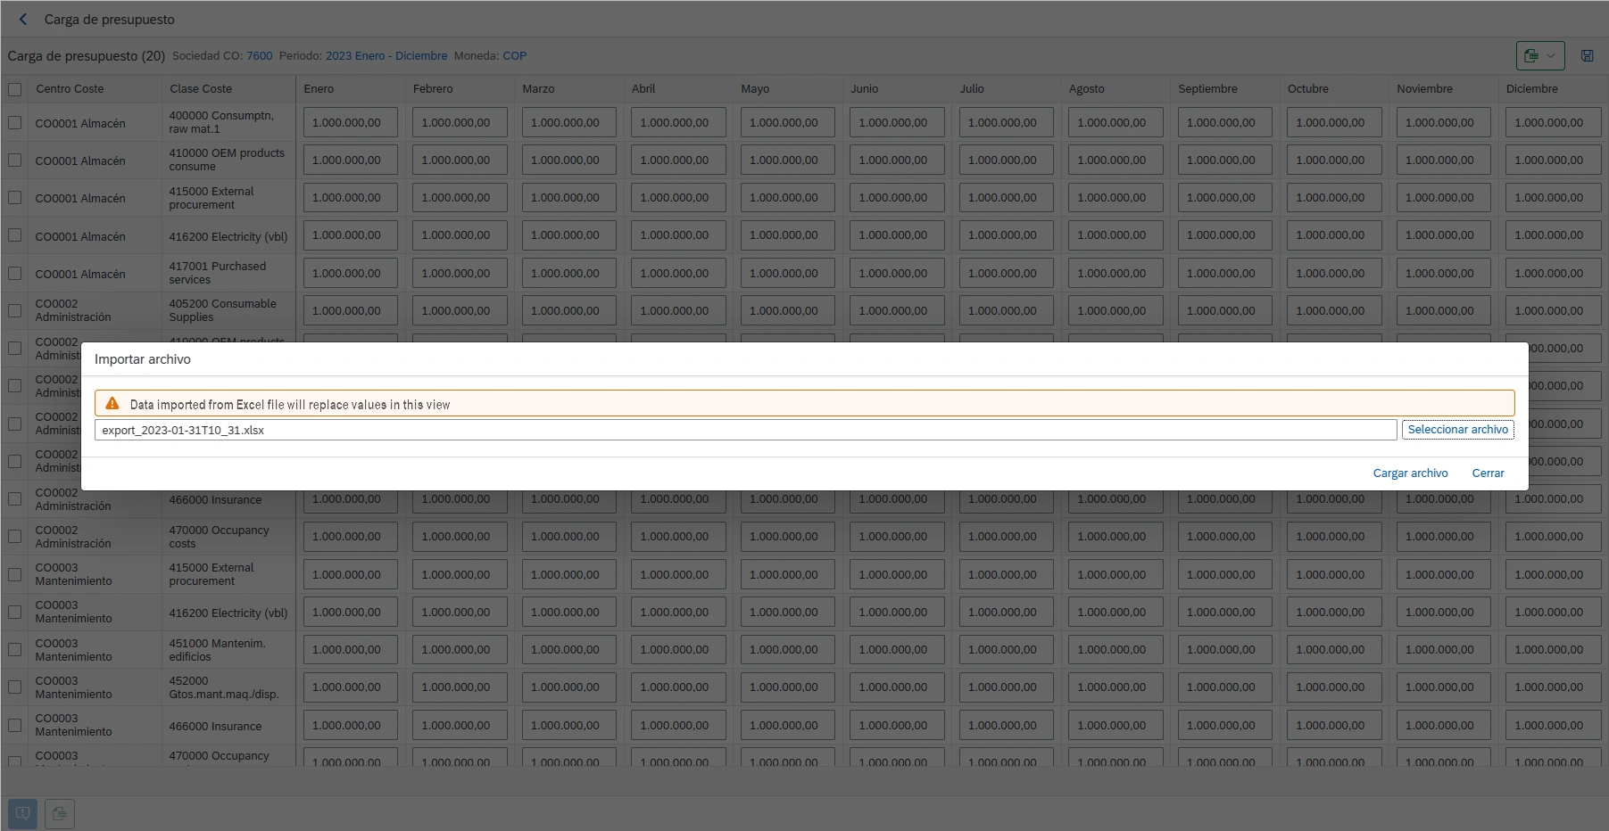Check the row for 400000 Consumptn, raw mat.1
This screenshot has height=831, width=1609.
[15, 123]
